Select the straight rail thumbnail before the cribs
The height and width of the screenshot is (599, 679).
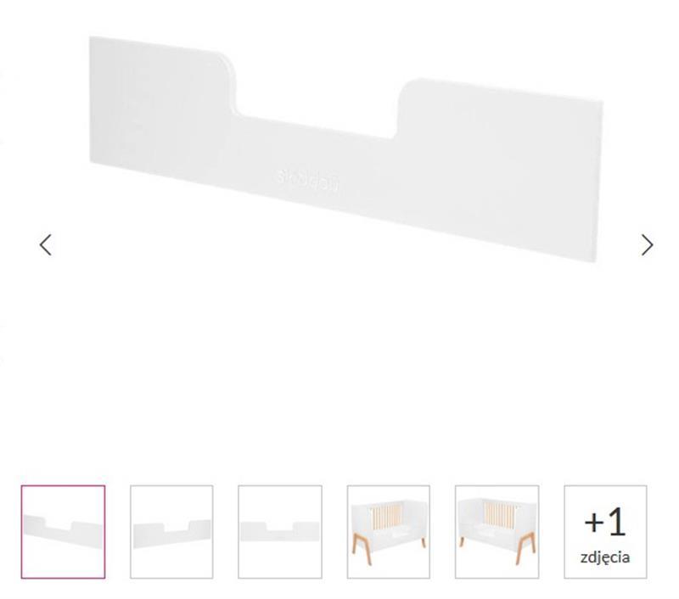pos(280,532)
